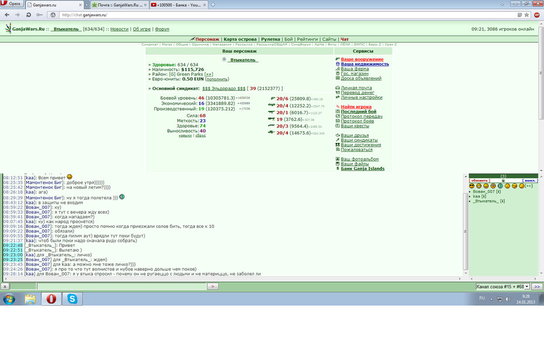Click _Втыкатель_ in chat user list

point(486,201)
